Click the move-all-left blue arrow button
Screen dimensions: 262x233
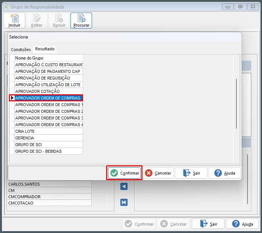point(124,202)
